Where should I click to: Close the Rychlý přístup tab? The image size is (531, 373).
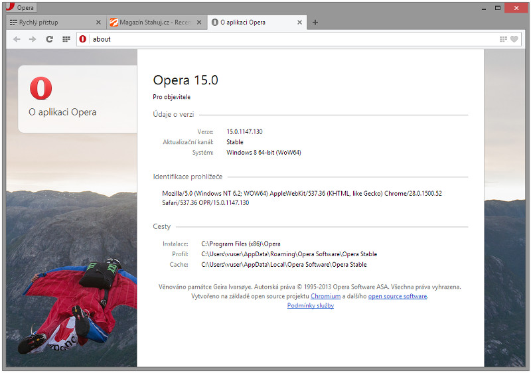[98, 23]
